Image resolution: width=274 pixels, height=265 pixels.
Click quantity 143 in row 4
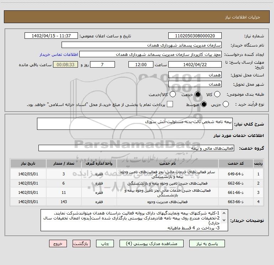click(64, 202)
